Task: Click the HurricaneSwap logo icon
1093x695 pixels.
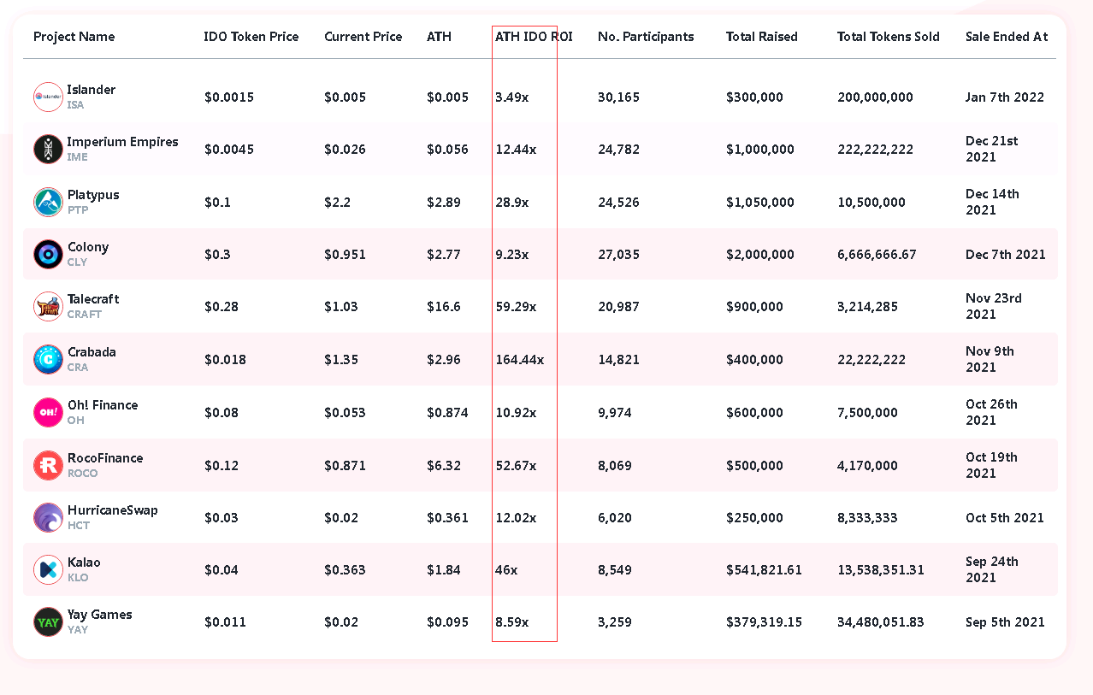Action: point(48,517)
